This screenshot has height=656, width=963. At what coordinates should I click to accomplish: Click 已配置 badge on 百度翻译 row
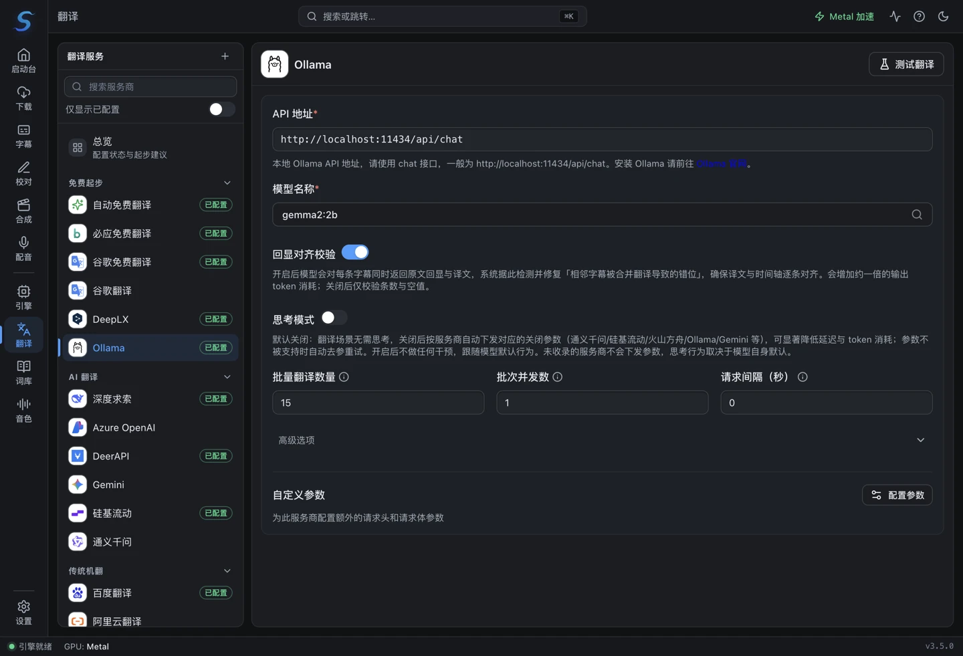coord(215,592)
